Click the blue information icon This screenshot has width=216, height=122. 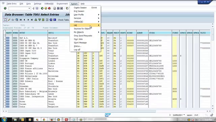[x=55, y=20]
